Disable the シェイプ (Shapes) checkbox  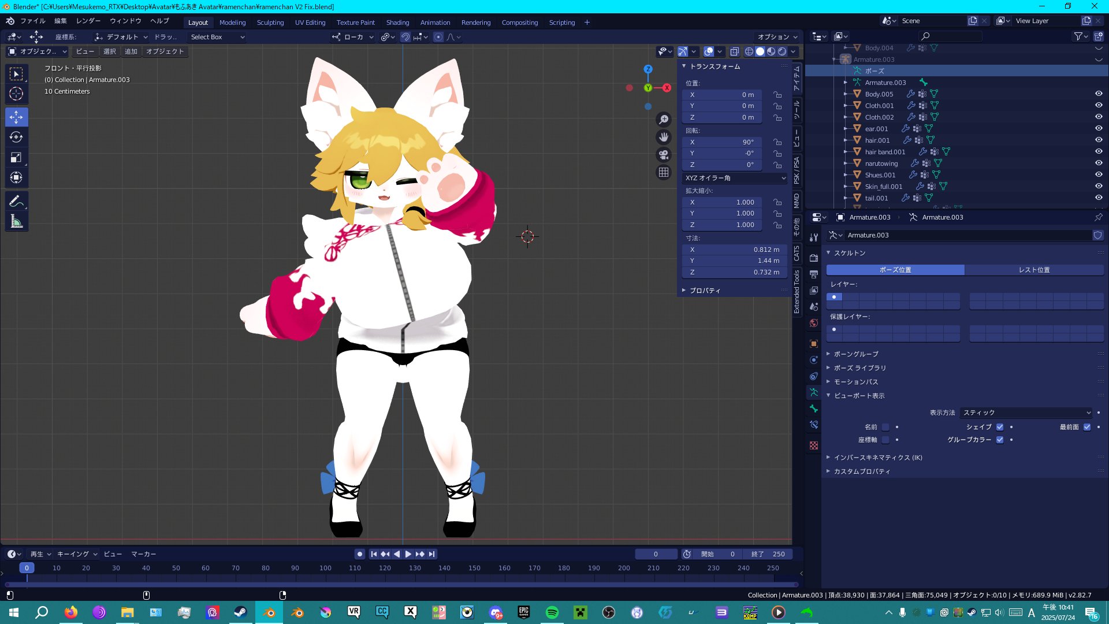click(x=1000, y=427)
